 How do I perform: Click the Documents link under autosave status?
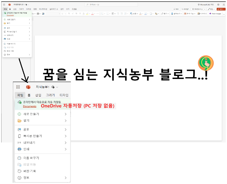(x=30, y=106)
